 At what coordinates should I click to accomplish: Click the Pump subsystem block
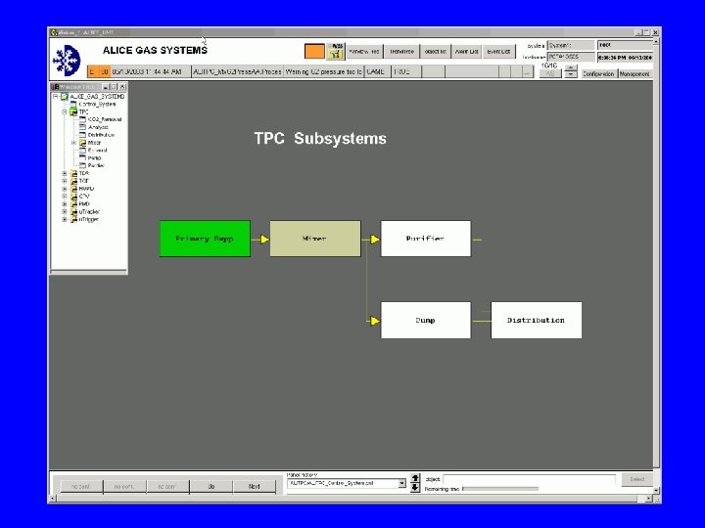coord(426,320)
